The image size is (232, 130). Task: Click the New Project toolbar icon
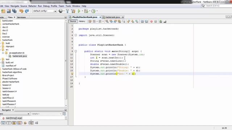[3, 11]
